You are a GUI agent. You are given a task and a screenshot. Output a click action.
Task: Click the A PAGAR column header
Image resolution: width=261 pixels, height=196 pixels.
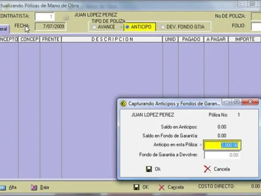216,39
